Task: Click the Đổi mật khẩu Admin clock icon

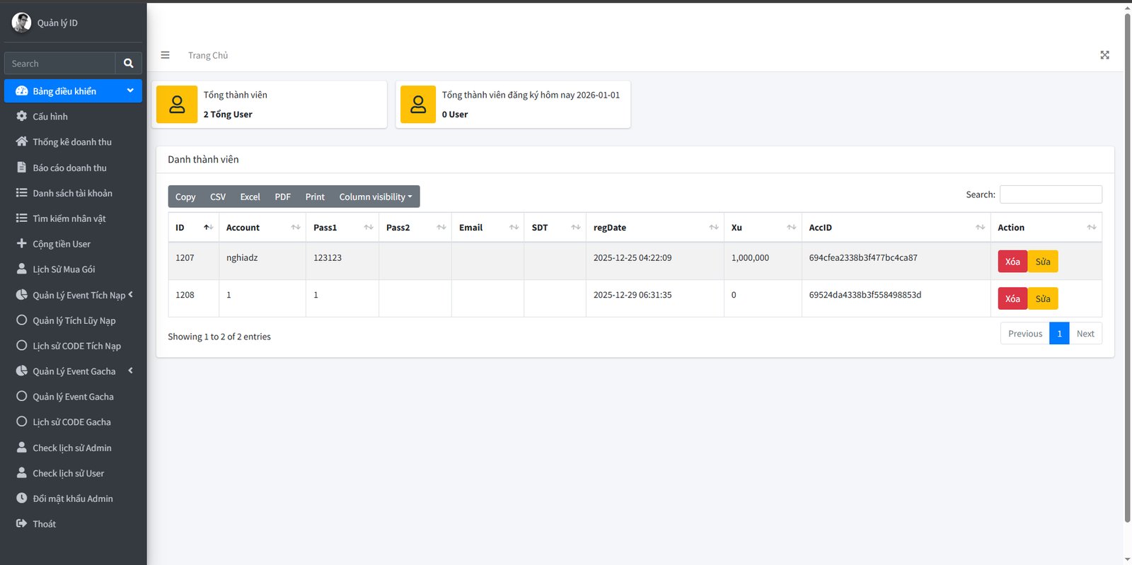Action: (22, 498)
